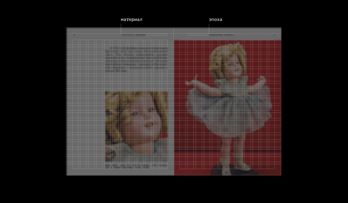Select the doll face close-up photo
The width and height of the screenshot is (348, 203).
click(136, 127)
